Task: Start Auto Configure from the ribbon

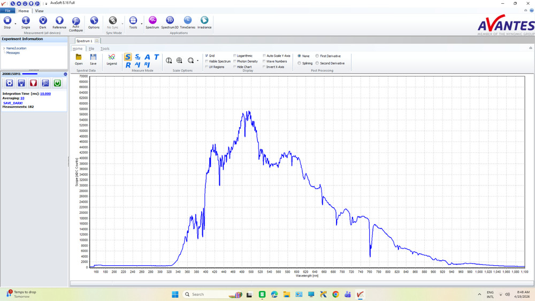Action: [x=76, y=22]
